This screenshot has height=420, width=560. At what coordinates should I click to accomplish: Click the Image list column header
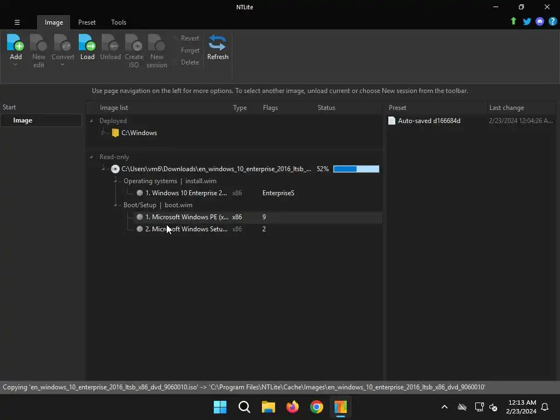[159, 108]
